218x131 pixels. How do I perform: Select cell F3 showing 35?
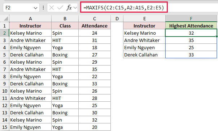coord(191,40)
